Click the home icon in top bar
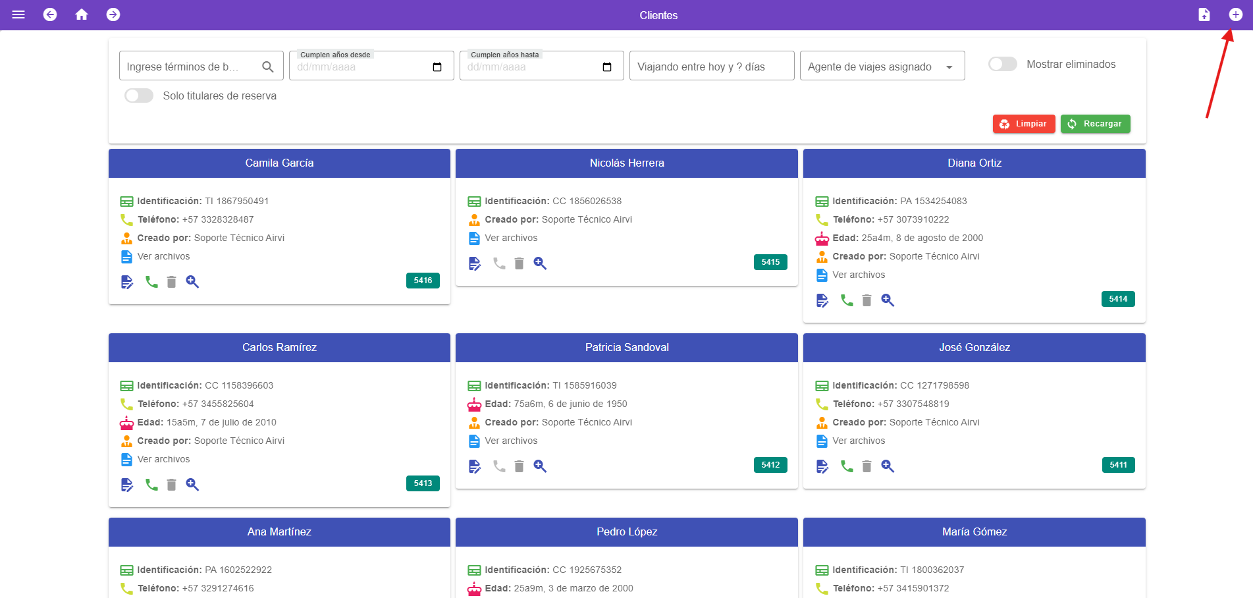This screenshot has height=598, width=1253. click(82, 14)
